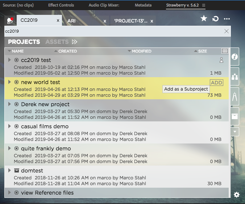Open settings gear icon
The image size is (245, 204).
[x=237, y=195]
